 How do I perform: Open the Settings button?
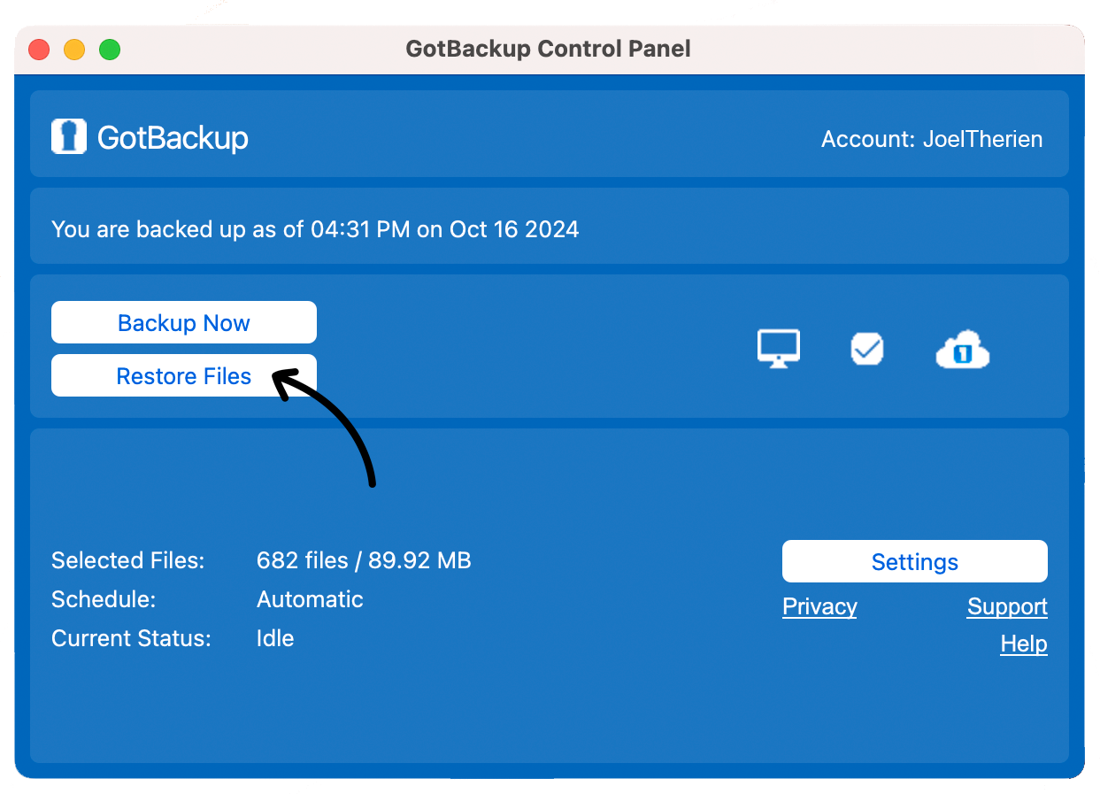coord(915,561)
